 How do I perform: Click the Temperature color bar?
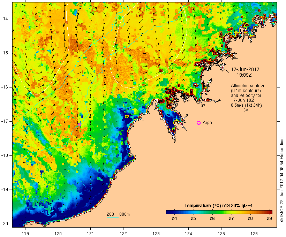(219, 212)
